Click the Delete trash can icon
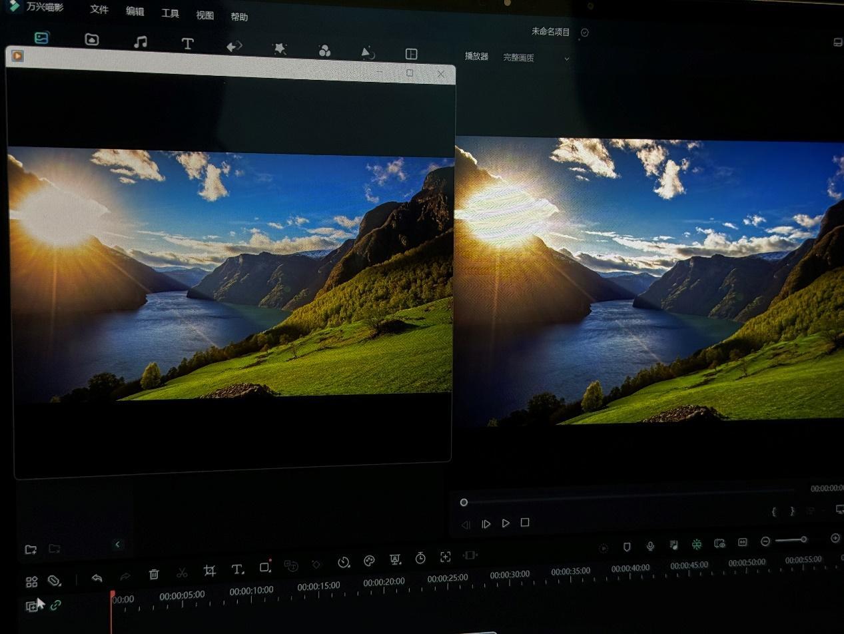 point(154,574)
